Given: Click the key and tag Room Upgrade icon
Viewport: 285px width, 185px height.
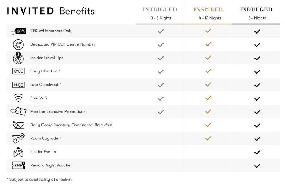Looking at the screenshot, I should 18,138.
